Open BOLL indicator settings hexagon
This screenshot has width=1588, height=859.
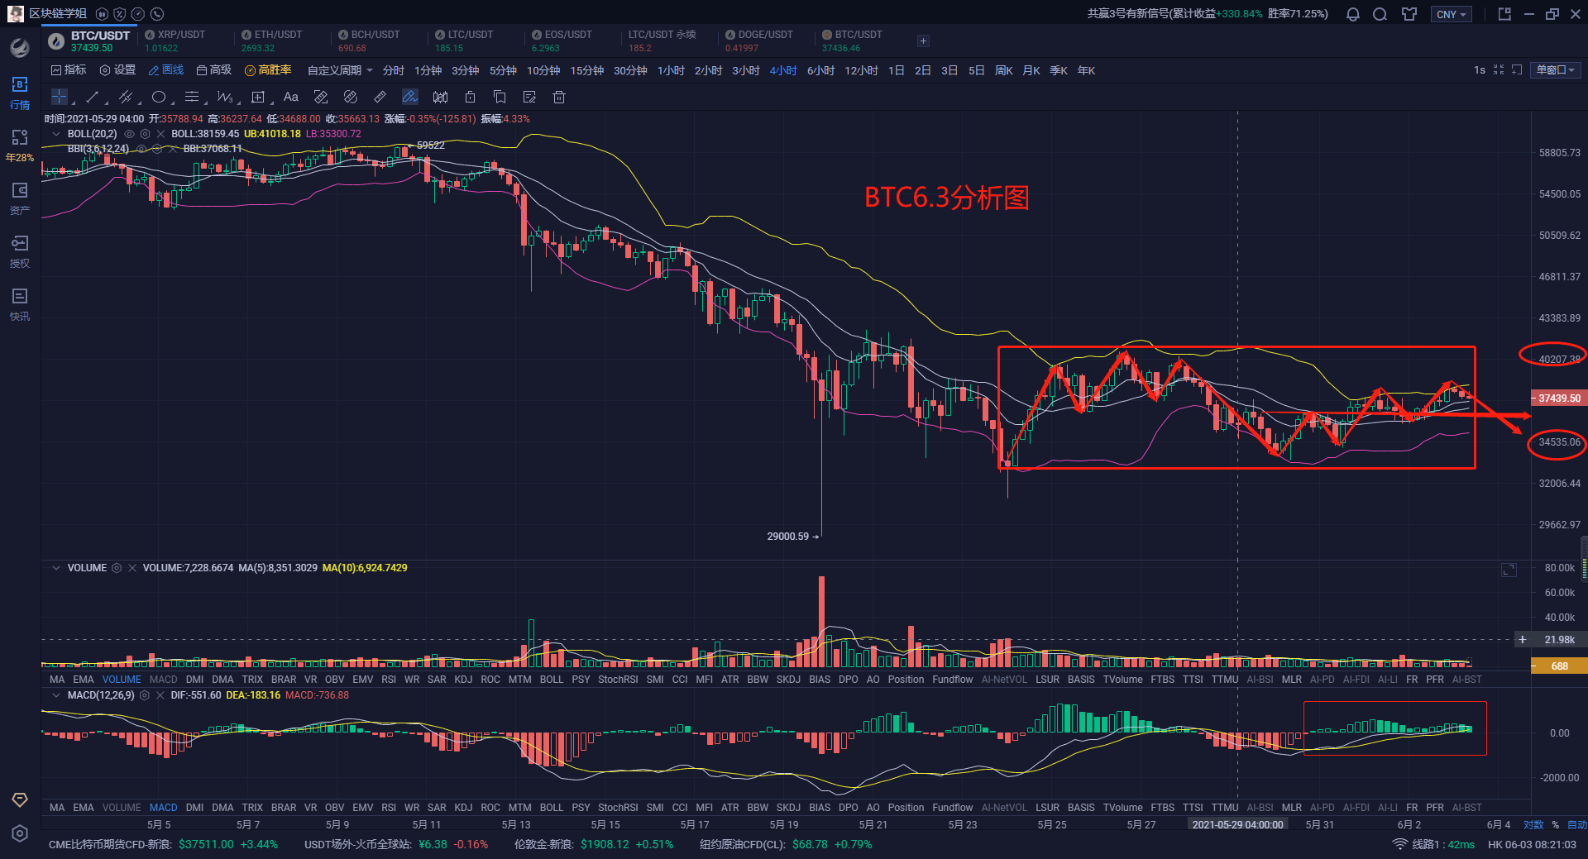[x=145, y=134]
